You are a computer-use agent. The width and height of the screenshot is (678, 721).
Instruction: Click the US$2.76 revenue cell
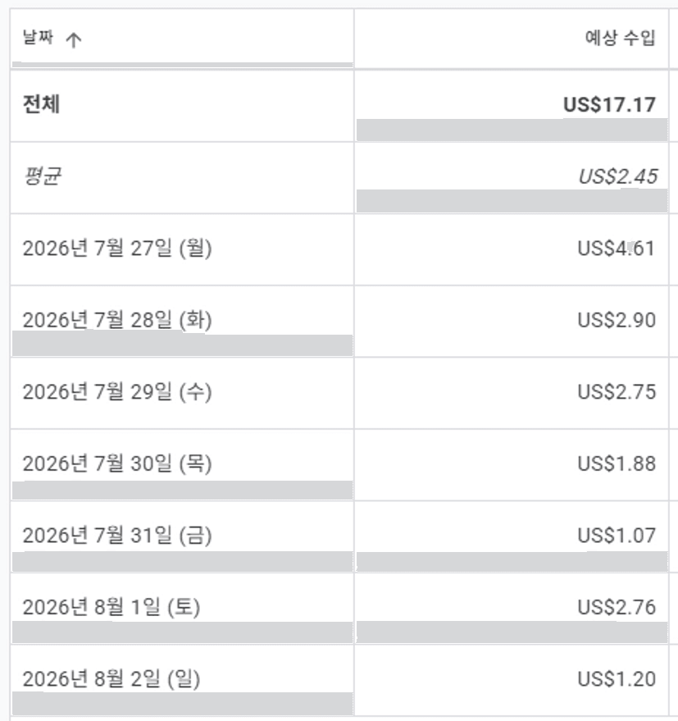617,608
